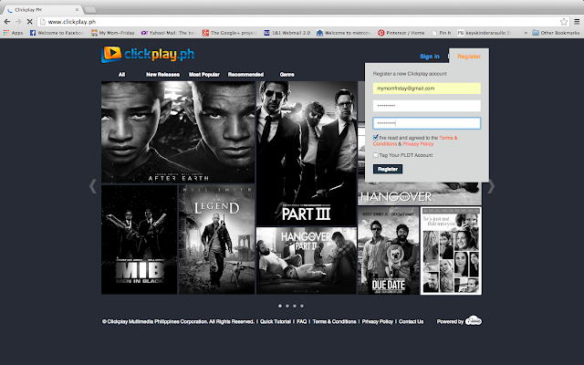584x365 pixels.
Task: Open He's Just Not That Into You poster
Action: [451, 251]
